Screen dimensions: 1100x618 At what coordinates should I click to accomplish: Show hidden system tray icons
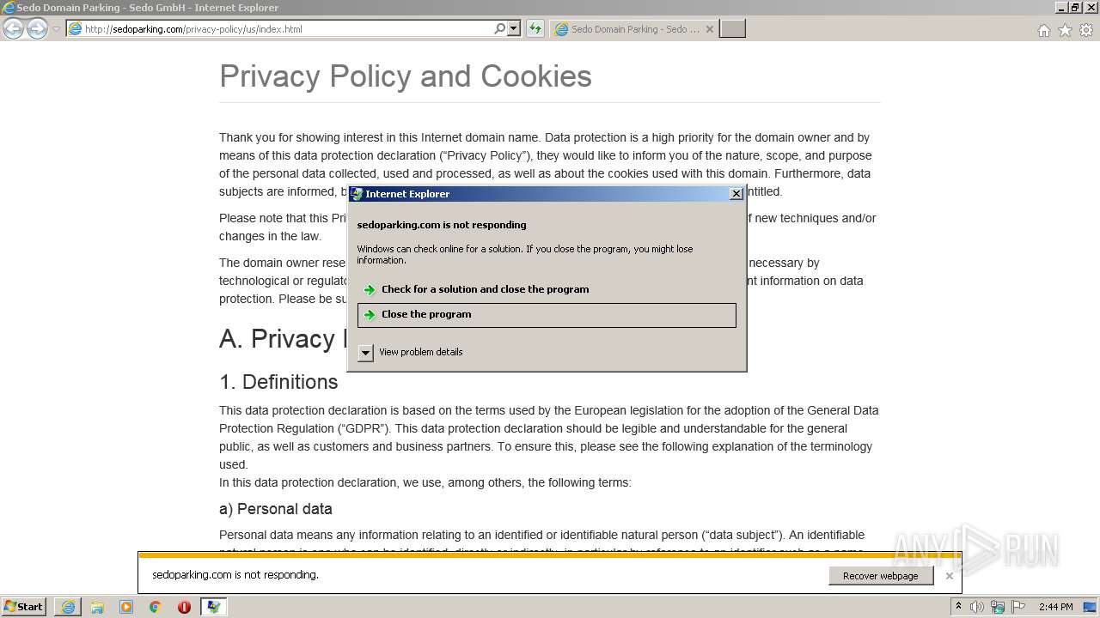[x=959, y=606]
